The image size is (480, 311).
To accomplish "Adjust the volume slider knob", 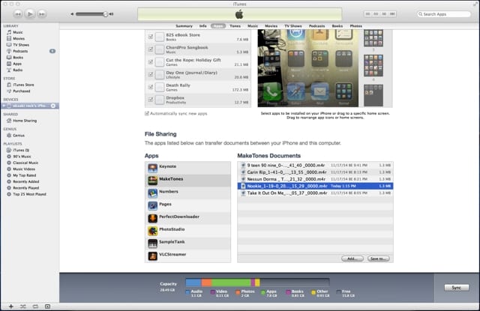I will tap(105, 14).
